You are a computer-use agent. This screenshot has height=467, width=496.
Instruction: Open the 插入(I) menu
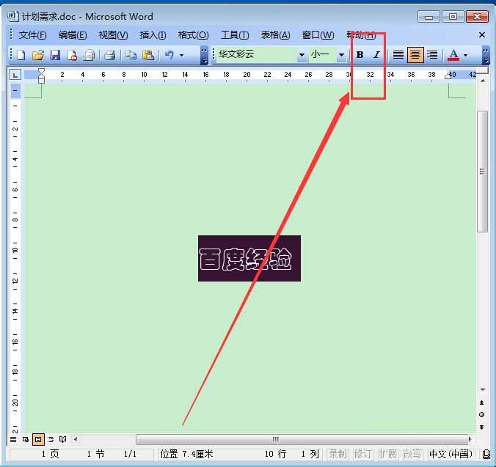[153, 34]
